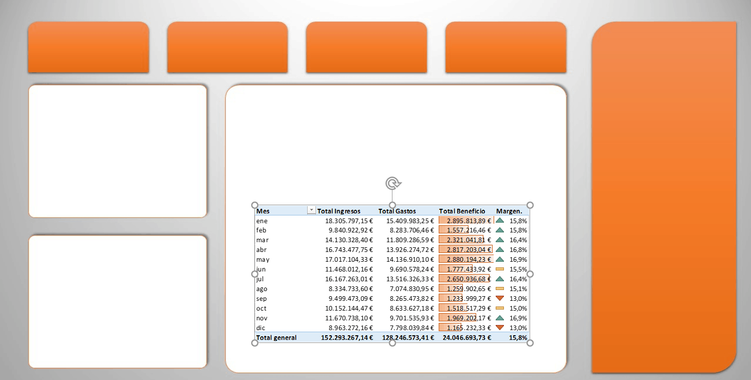
Task: Click the total gastos 128.246.573,41 €
Action: (408, 338)
